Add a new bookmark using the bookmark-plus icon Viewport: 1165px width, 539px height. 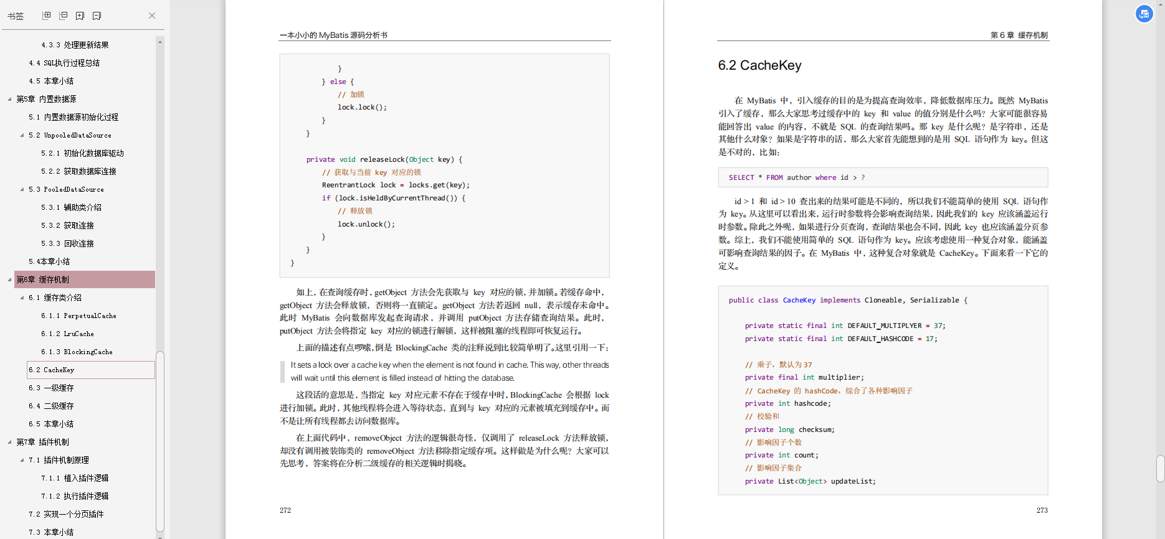pos(80,16)
